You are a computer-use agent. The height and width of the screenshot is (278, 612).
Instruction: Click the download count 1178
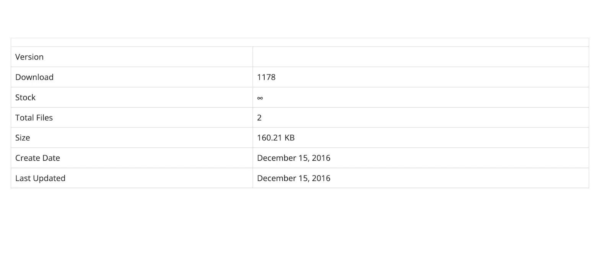pyautogui.click(x=266, y=77)
